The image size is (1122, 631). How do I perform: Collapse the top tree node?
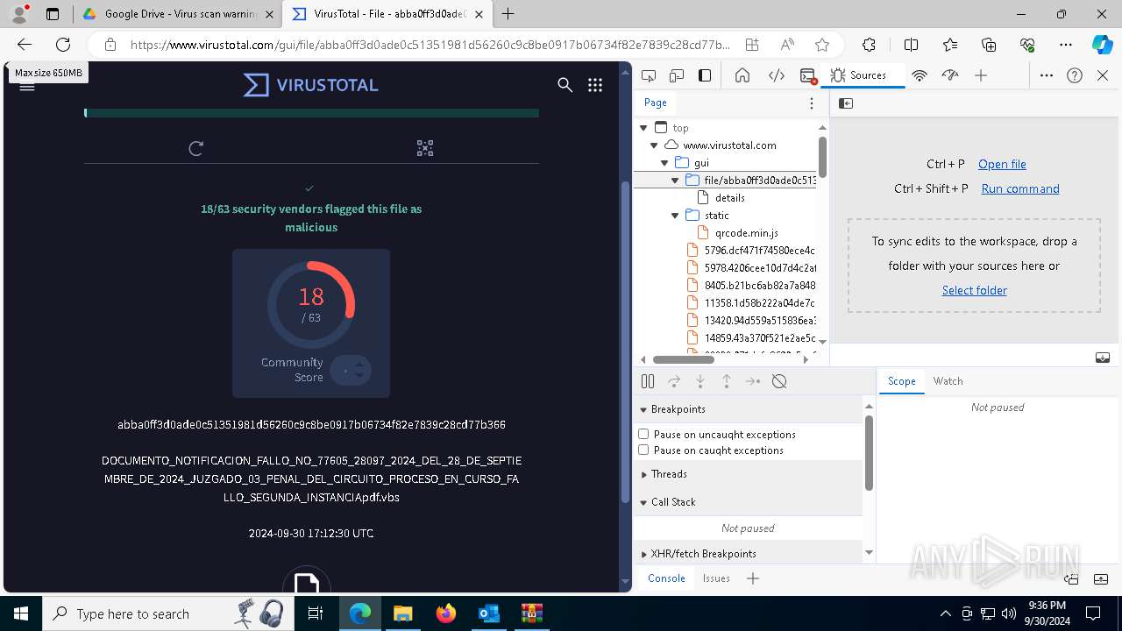pos(643,128)
